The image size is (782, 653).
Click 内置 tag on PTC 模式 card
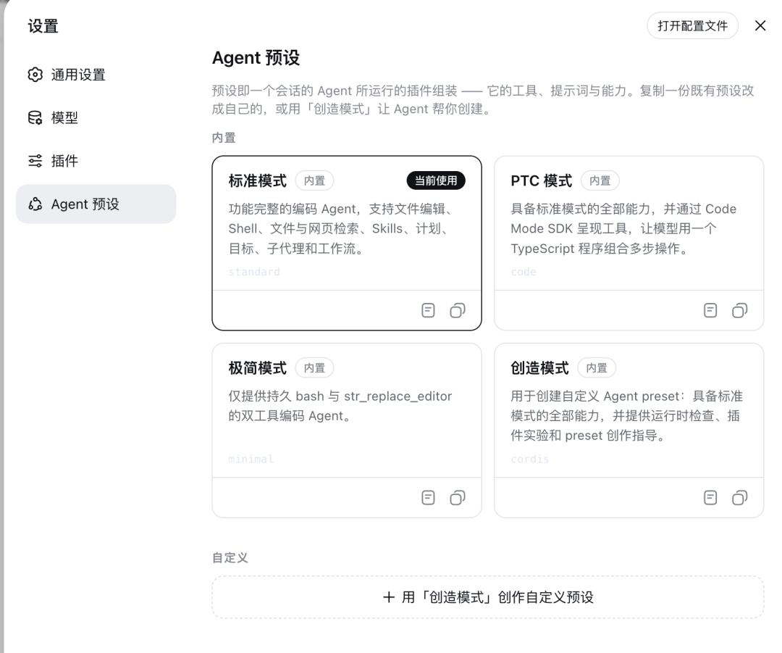pos(600,180)
